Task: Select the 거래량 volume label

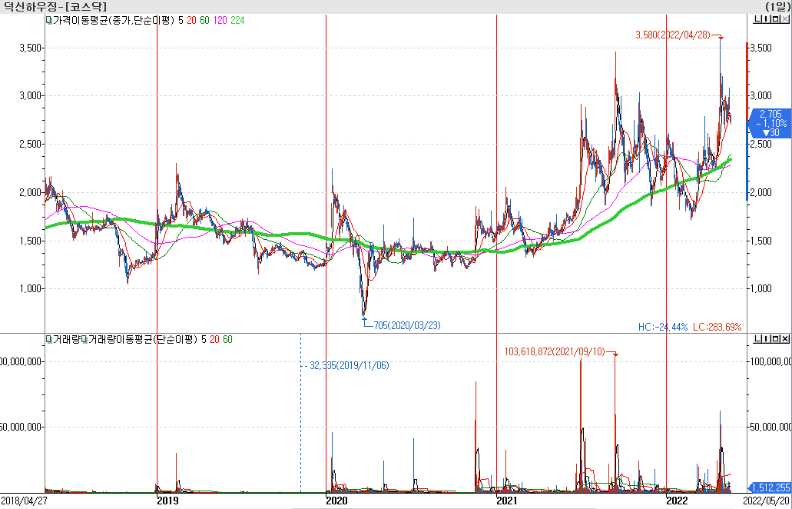Action: click(x=67, y=339)
